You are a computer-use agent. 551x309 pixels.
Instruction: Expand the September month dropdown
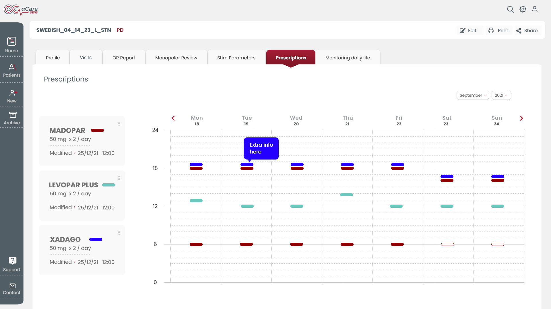click(473, 95)
